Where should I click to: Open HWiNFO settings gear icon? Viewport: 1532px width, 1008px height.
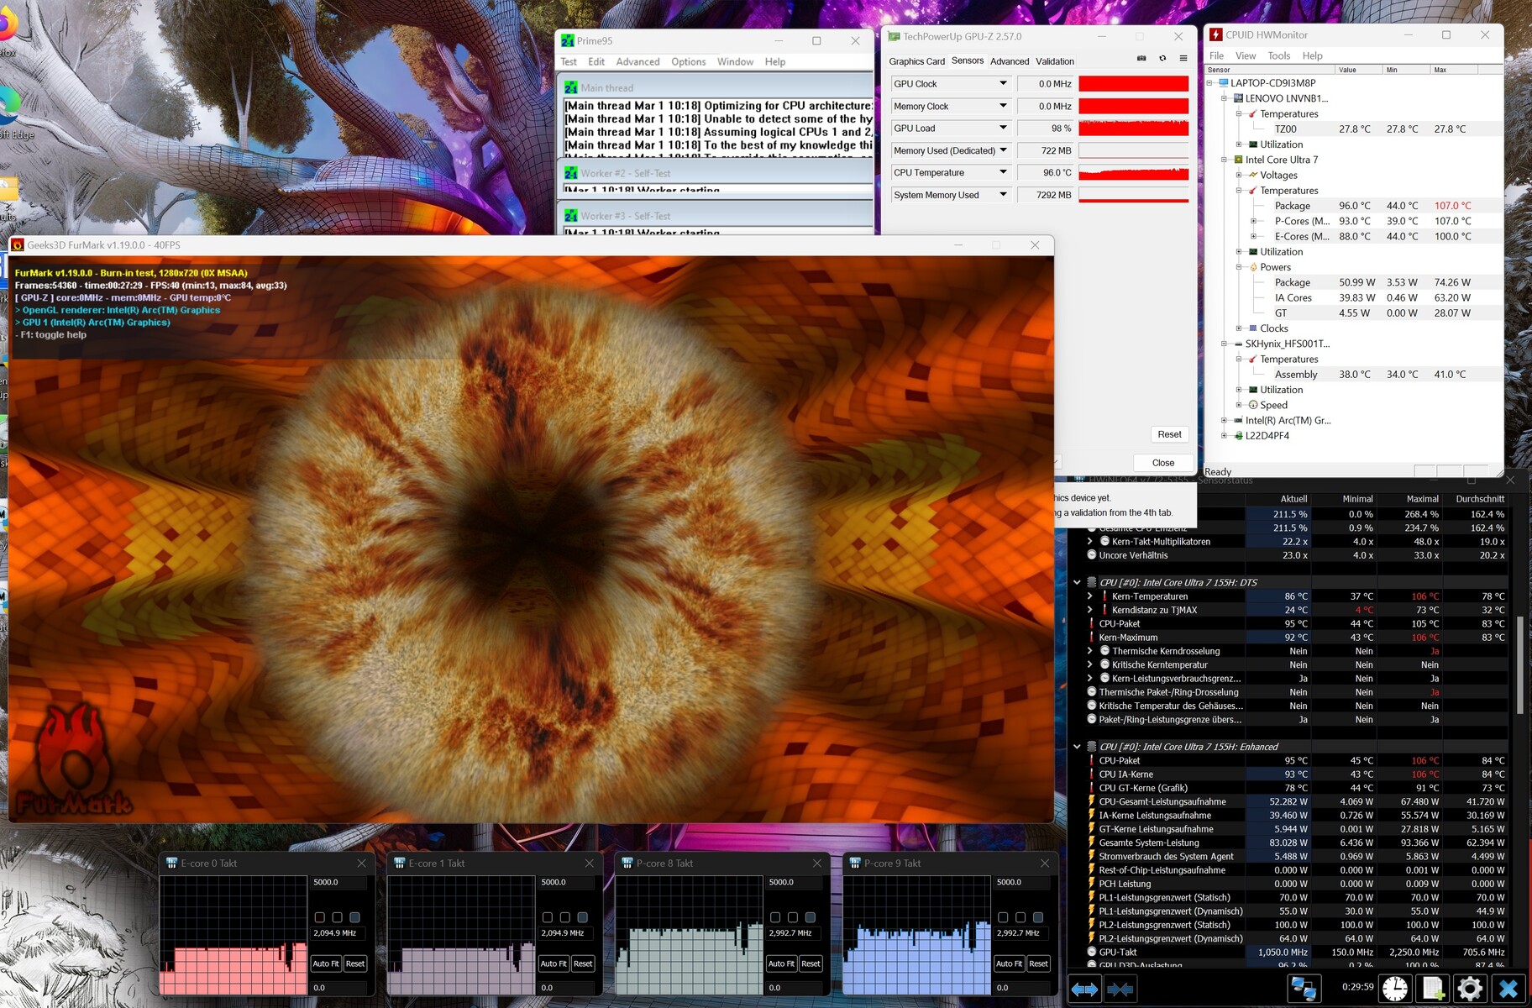pyautogui.click(x=1470, y=989)
